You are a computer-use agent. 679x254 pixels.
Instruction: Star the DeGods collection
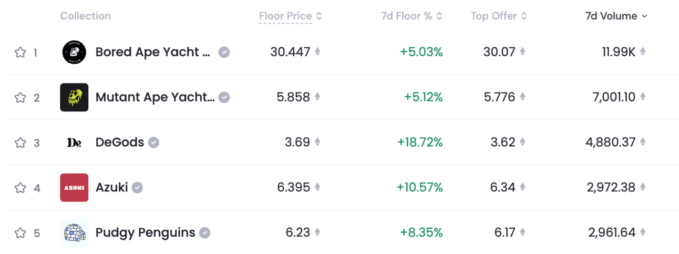click(x=20, y=143)
